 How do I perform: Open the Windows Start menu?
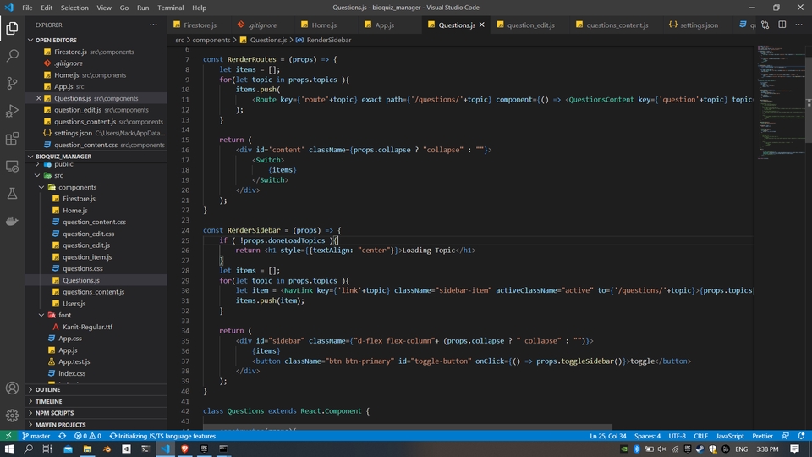(8, 449)
